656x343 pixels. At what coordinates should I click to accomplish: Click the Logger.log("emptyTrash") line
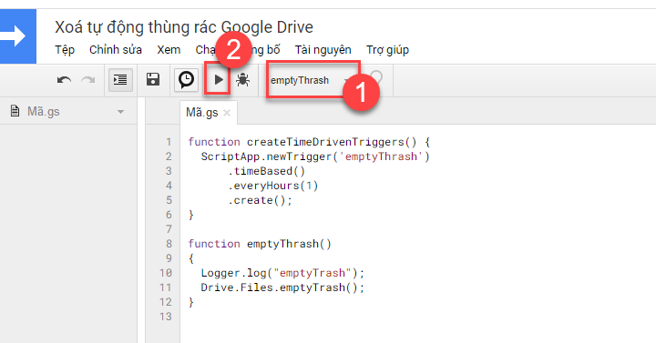click(x=282, y=273)
